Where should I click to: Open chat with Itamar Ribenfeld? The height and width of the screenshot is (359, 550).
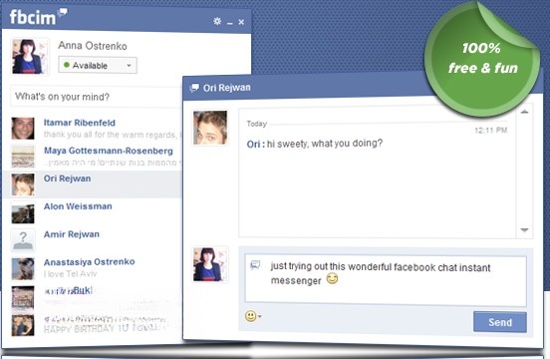94,129
